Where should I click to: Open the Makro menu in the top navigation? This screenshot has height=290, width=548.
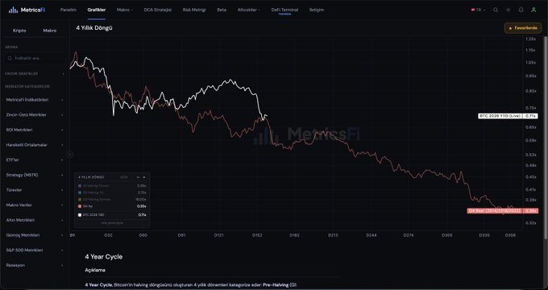(125, 10)
